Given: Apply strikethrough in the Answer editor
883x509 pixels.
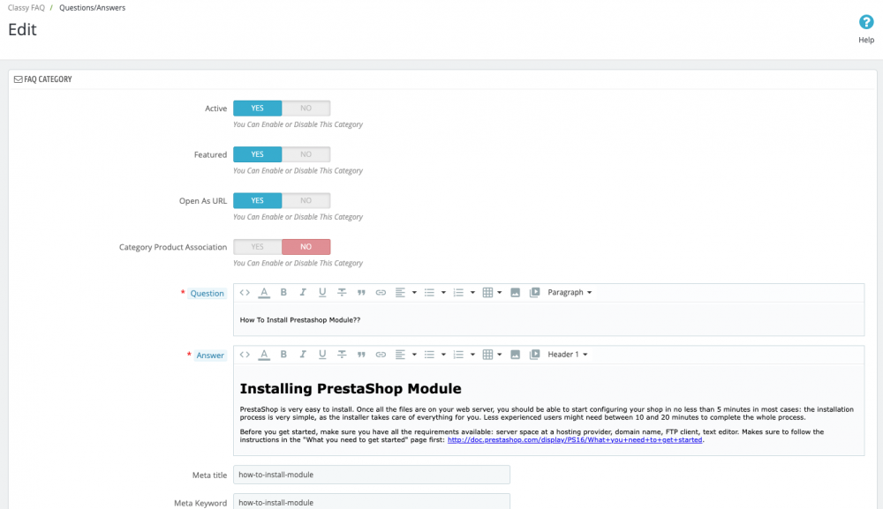Looking at the screenshot, I should pos(342,354).
